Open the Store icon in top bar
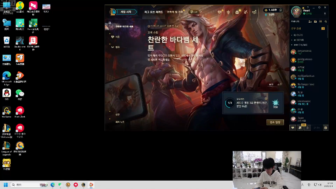Viewport: 336px width, 189px height. [254, 12]
